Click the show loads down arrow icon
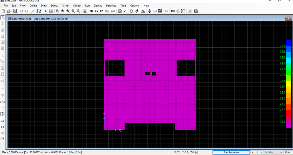Screen dimensions: 293x155 136,11
